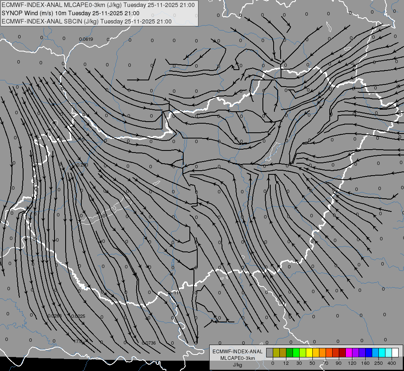Click the legend tick label 250
The width and height of the screenshot is (404, 371).
[x=378, y=363]
